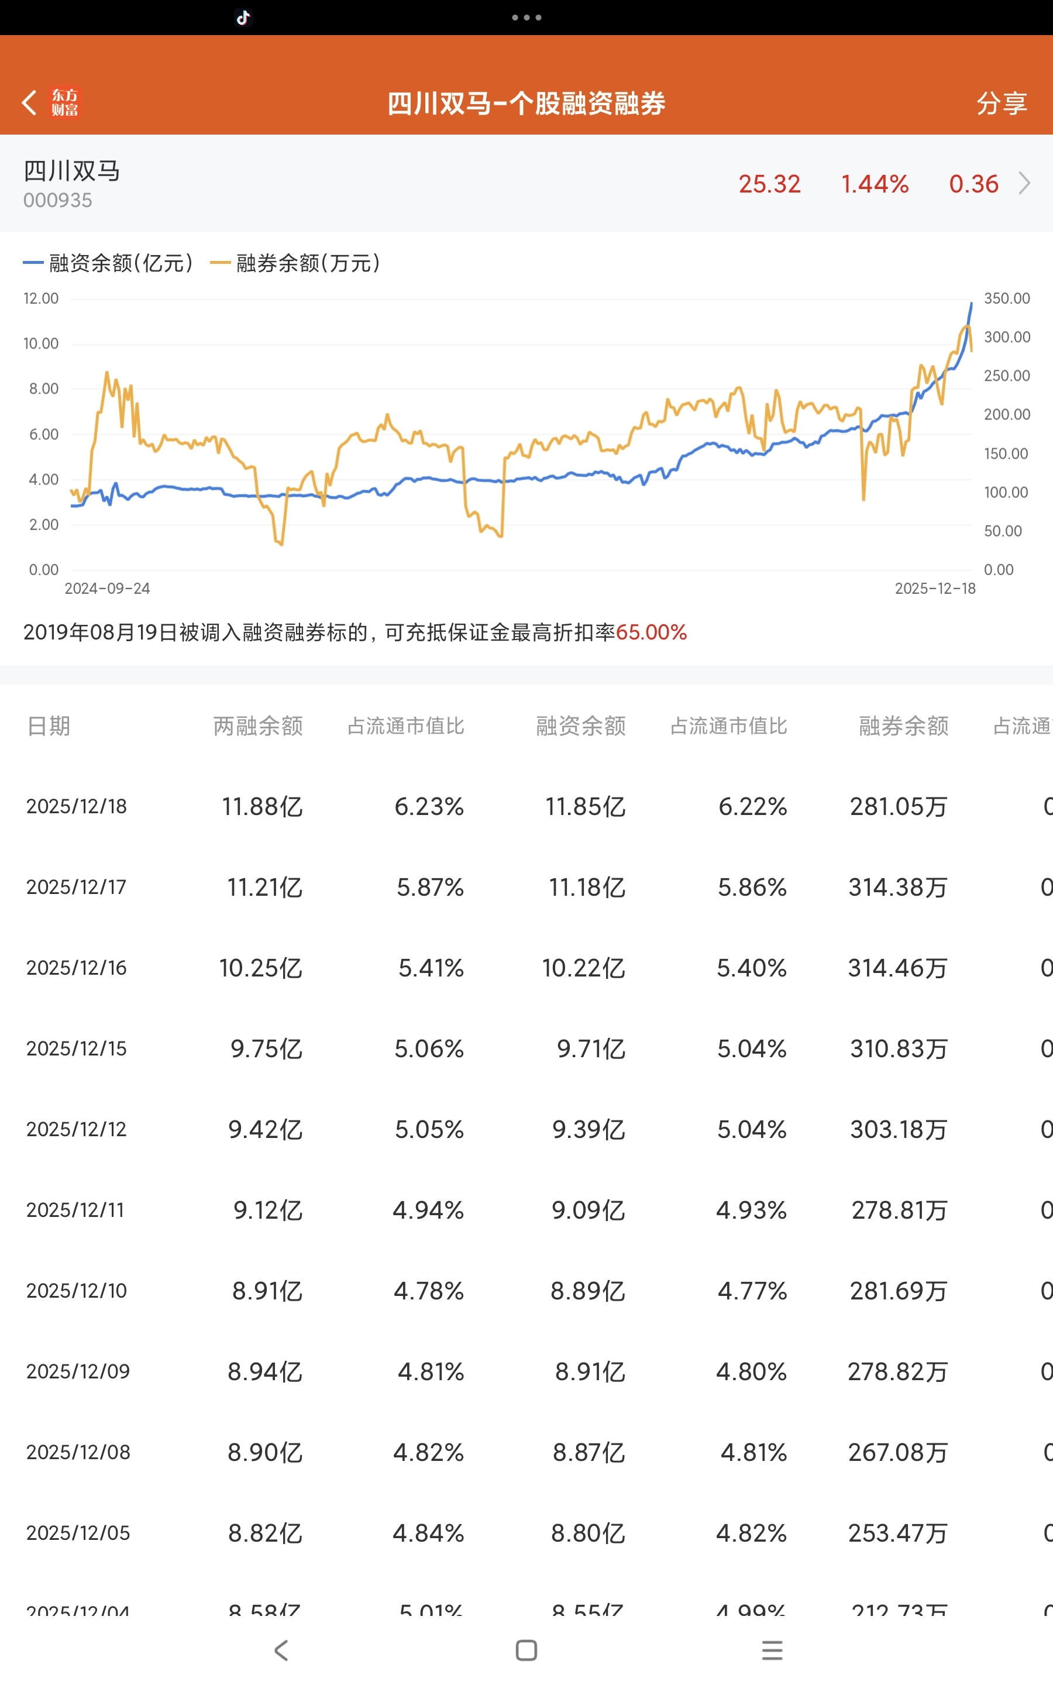Open the three-dot overflow menu at top
Viewport: 1053px width, 1685px height.
[x=526, y=18]
